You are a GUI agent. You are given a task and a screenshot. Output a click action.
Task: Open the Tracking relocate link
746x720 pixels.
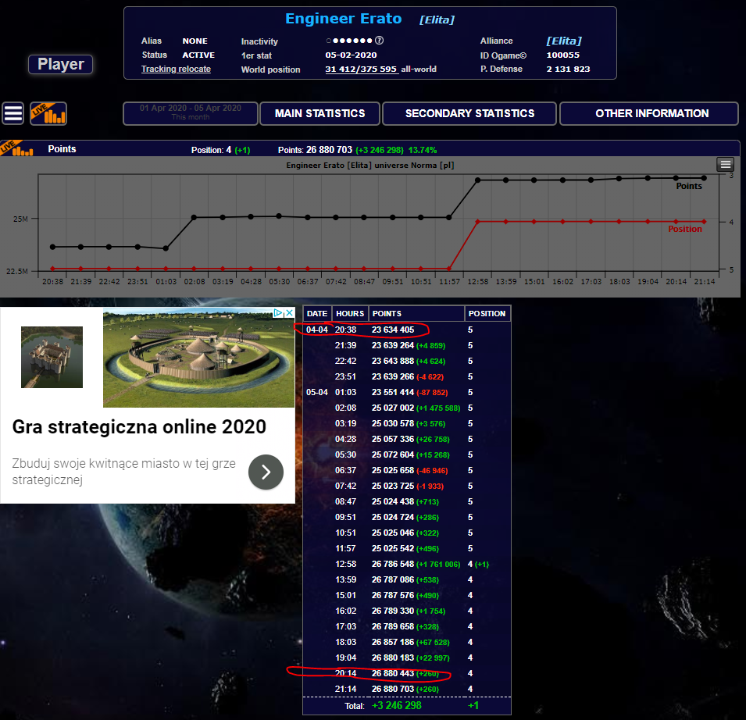[x=176, y=69]
